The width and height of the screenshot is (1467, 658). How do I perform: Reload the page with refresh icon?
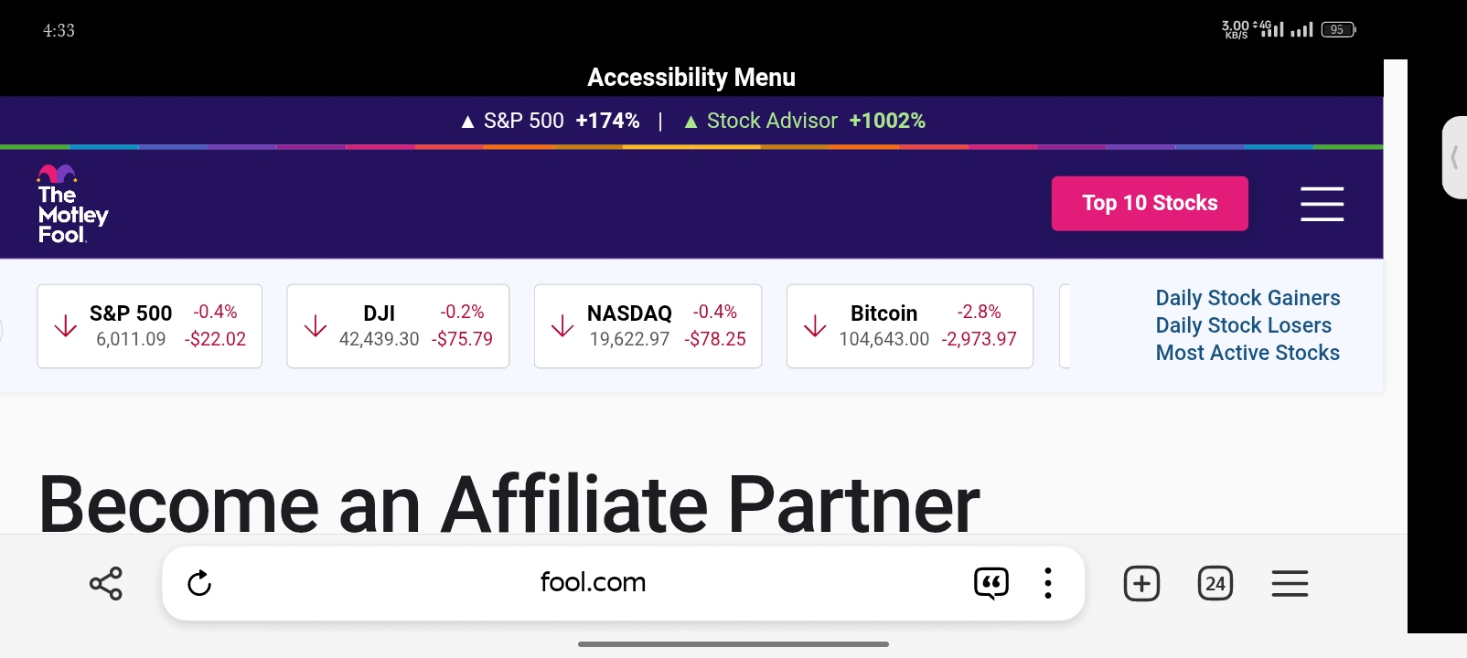coord(199,583)
